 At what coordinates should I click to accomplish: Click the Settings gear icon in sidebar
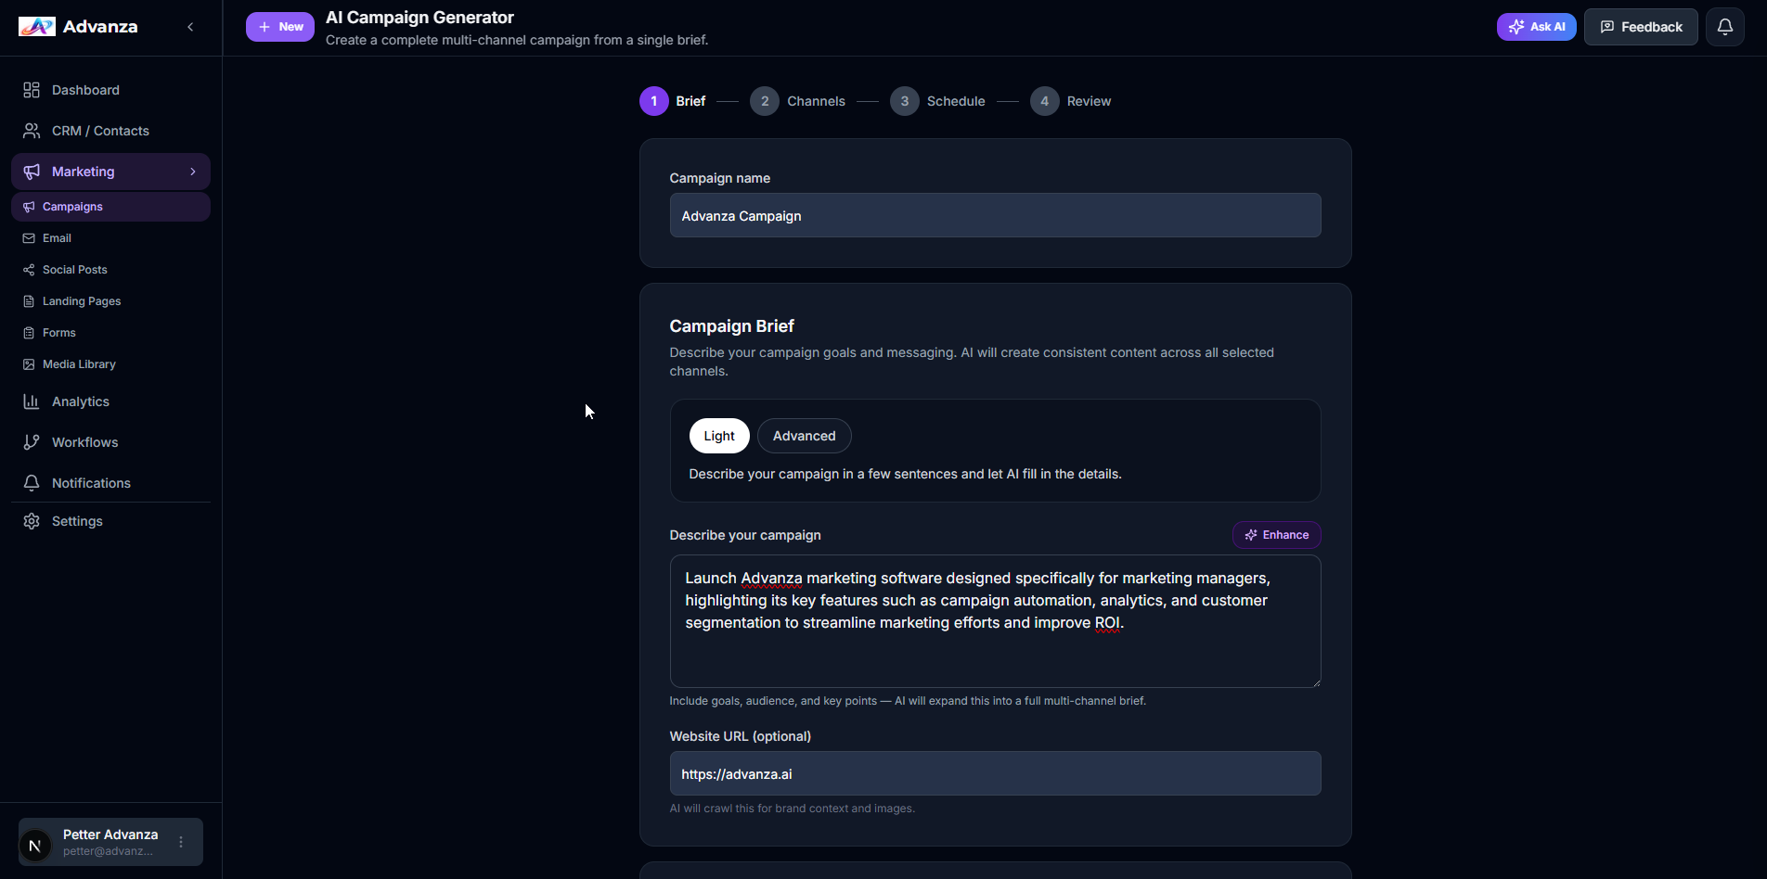point(32,521)
